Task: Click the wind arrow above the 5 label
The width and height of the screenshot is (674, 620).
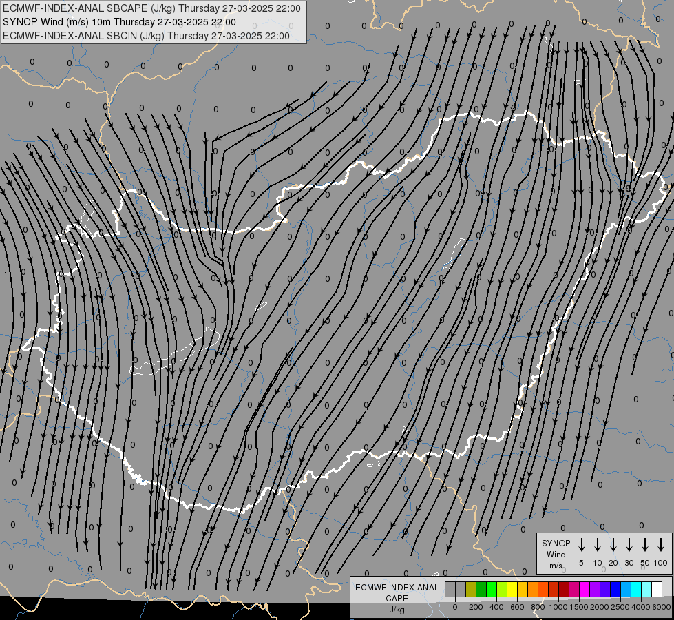Action: (582, 545)
